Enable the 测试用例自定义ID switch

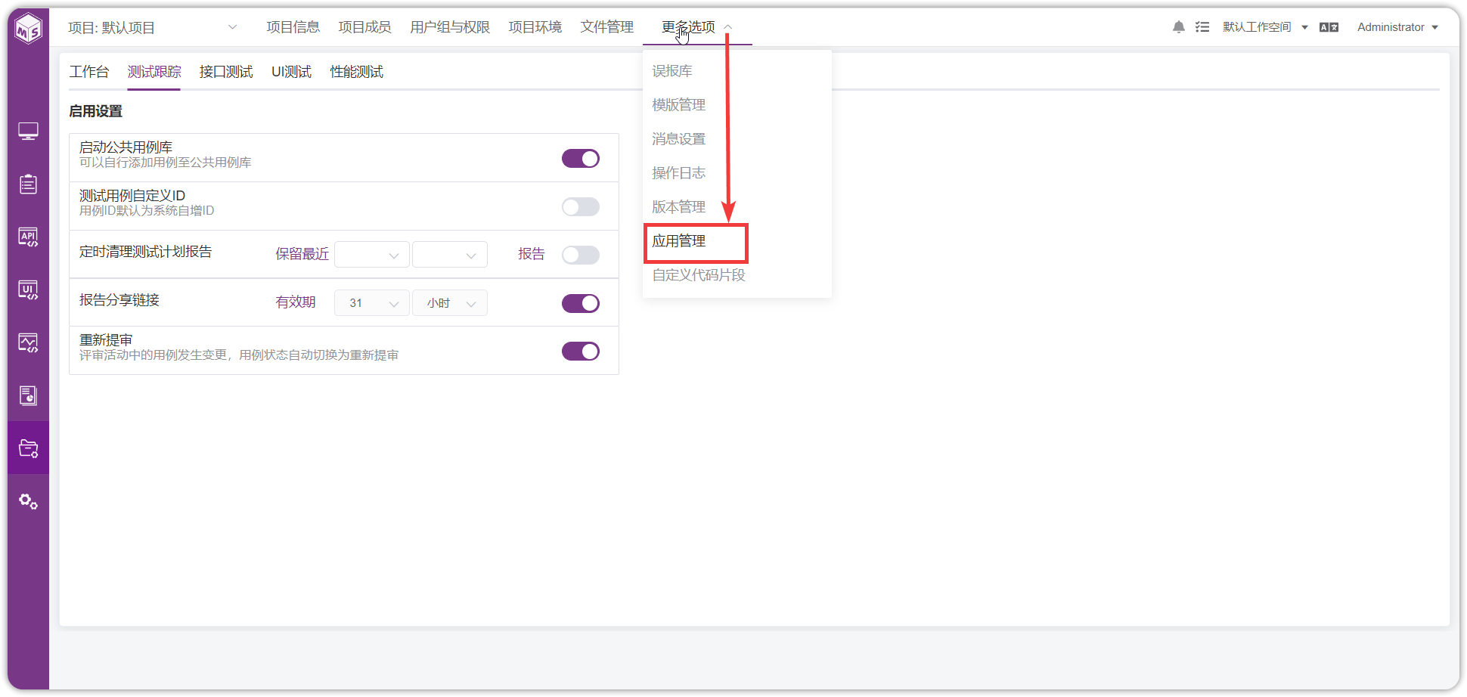581,206
